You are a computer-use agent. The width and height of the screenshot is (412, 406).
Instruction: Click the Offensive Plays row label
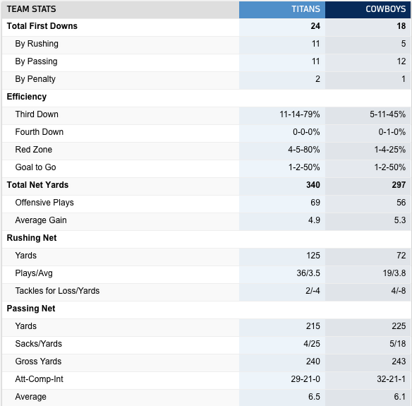(44, 203)
